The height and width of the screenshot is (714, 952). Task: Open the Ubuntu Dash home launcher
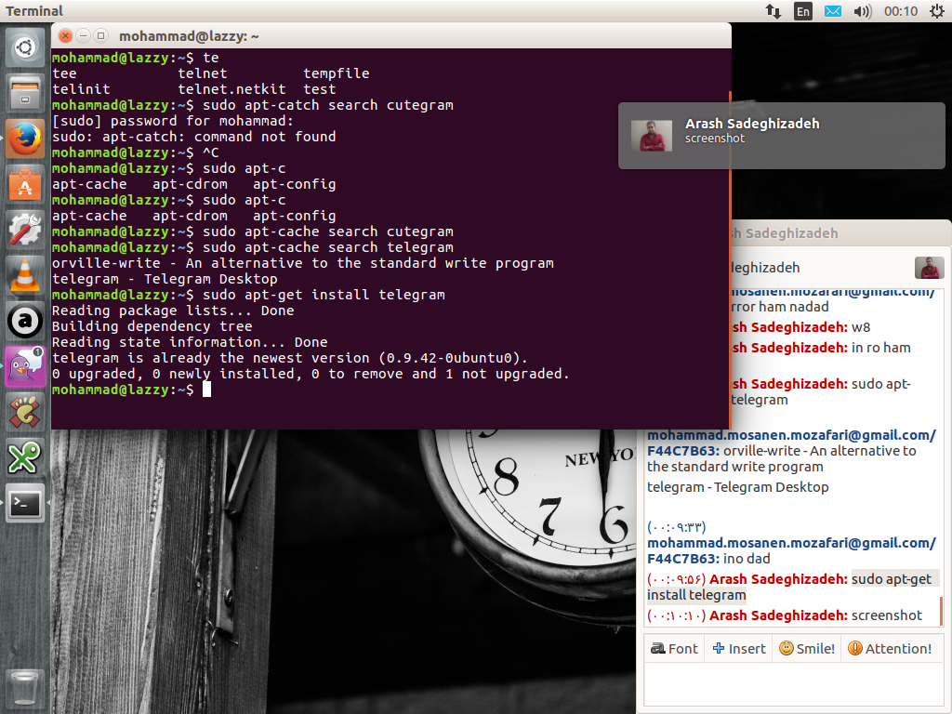click(x=25, y=47)
